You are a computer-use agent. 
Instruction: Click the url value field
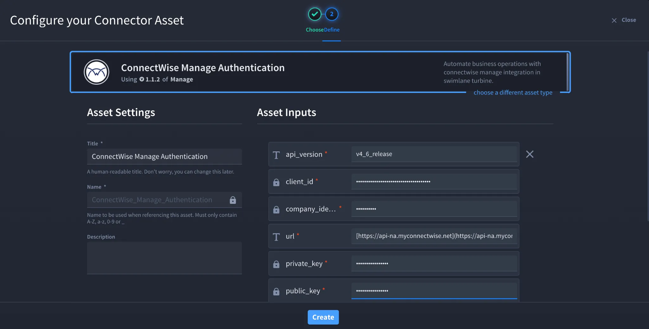point(434,236)
